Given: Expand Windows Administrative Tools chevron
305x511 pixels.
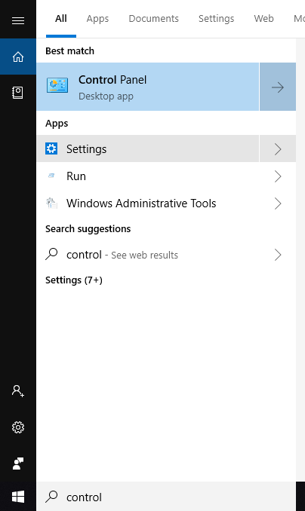Looking at the screenshot, I should click(x=278, y=203).
